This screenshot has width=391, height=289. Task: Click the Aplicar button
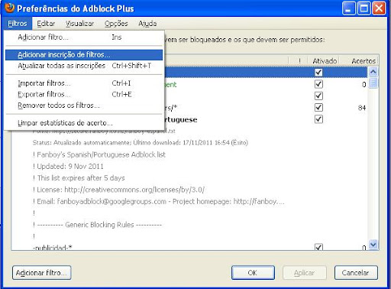pyautogui.click(x=305, y=273)
